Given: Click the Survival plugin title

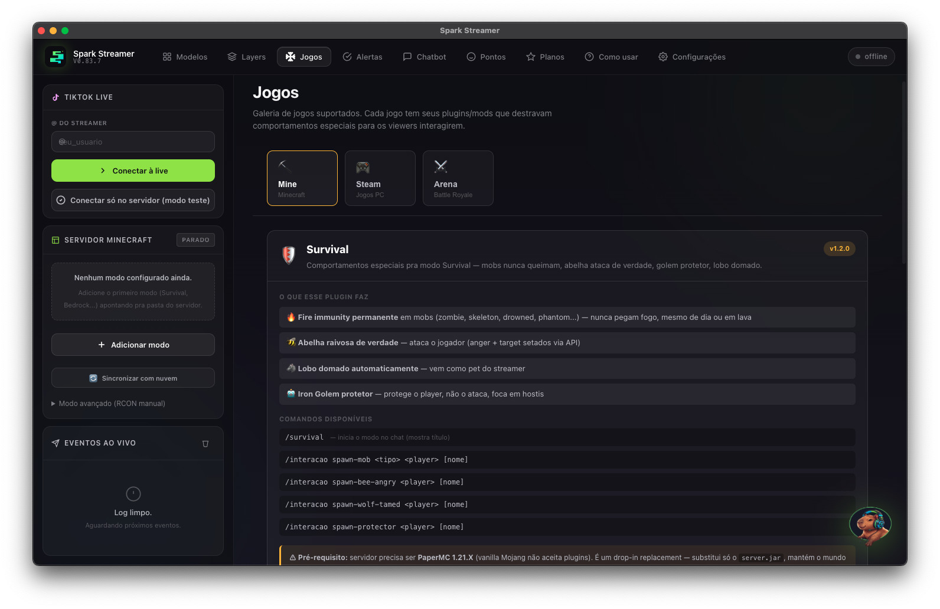Looking at the screenshot, I should pos(328,250).
